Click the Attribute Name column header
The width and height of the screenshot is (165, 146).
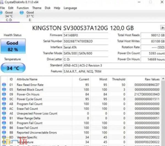point(44,79)
